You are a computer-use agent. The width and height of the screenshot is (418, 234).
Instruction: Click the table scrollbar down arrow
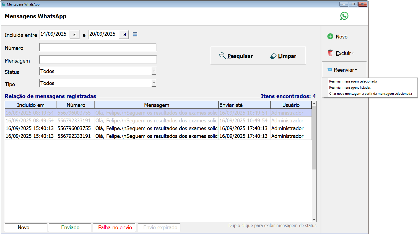click(314, 219)
